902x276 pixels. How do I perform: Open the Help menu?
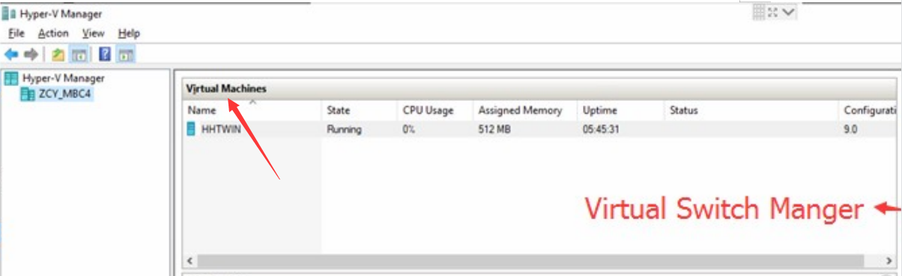tap(129, 33)
